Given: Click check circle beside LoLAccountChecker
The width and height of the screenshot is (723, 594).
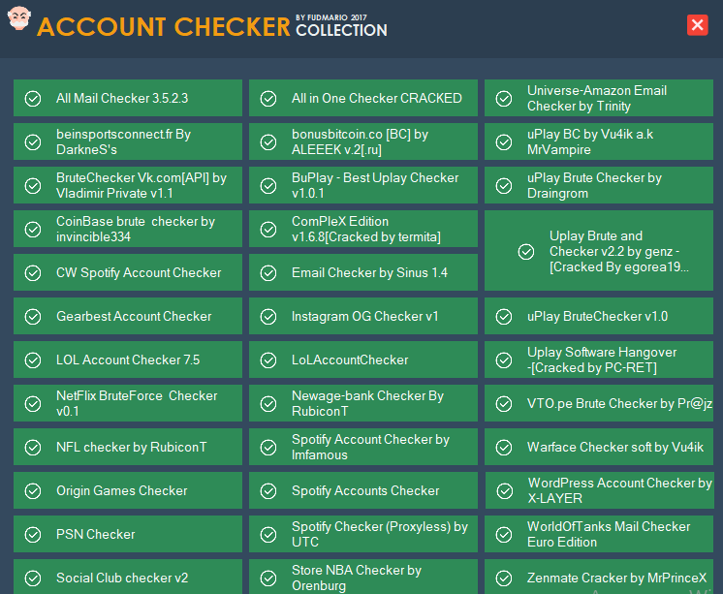Looking at the screenshot, I should [268, 360].
